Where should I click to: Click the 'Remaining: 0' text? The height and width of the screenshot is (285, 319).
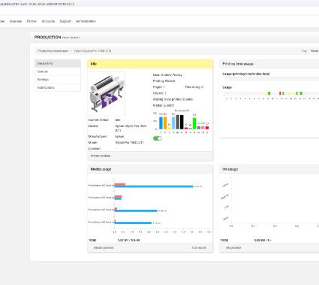(194, 87)
